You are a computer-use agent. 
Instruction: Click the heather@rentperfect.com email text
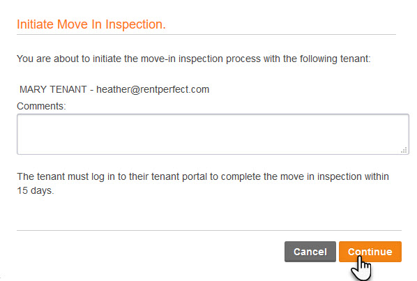[153, 89]
